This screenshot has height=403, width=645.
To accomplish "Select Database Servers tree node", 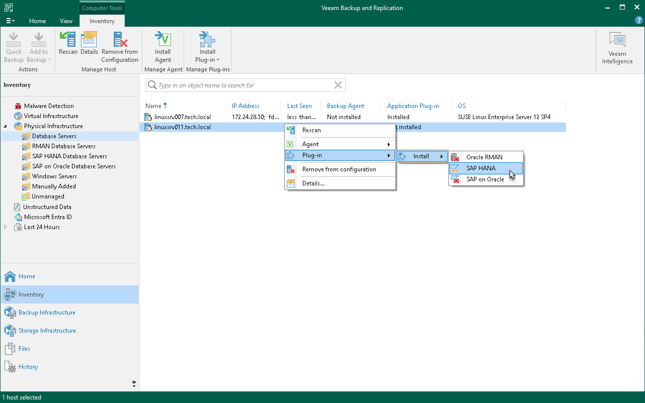I will pyautogui.click(x=54, y=136).
